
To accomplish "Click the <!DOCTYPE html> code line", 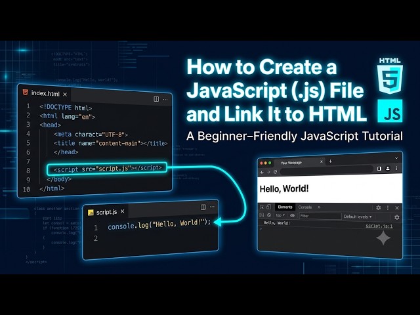I will click(66, 108).
